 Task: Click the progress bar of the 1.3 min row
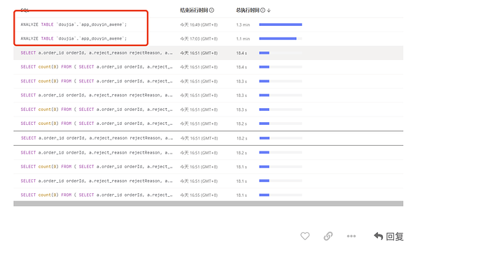click(281, 24)
